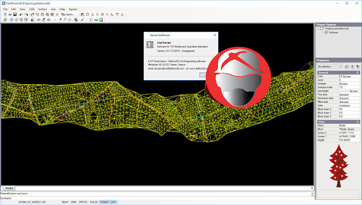Select the Model tab below the viewport

click(9, 188)
